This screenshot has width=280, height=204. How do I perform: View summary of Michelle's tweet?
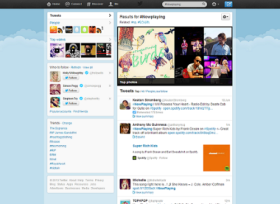pos(143,192)
